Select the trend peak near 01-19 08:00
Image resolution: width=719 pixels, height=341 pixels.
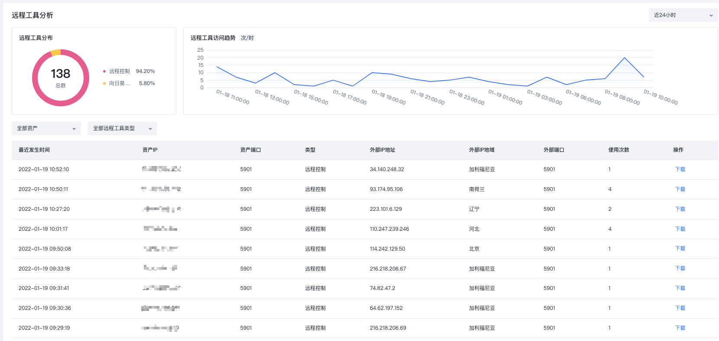pos(624,57)
